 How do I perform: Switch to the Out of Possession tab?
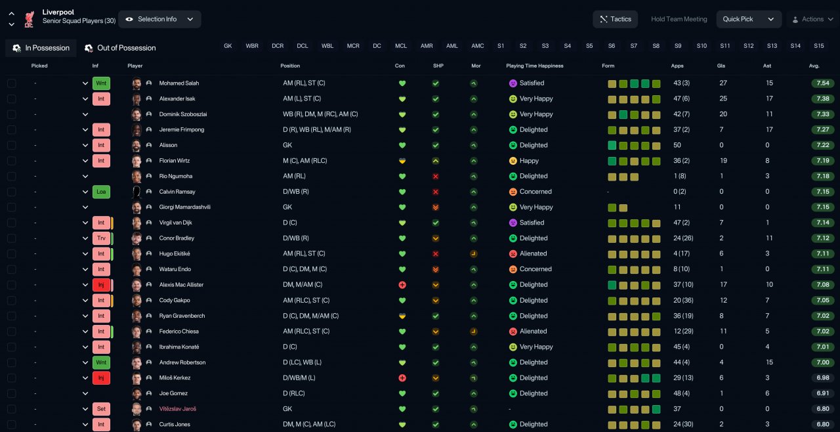120,48
